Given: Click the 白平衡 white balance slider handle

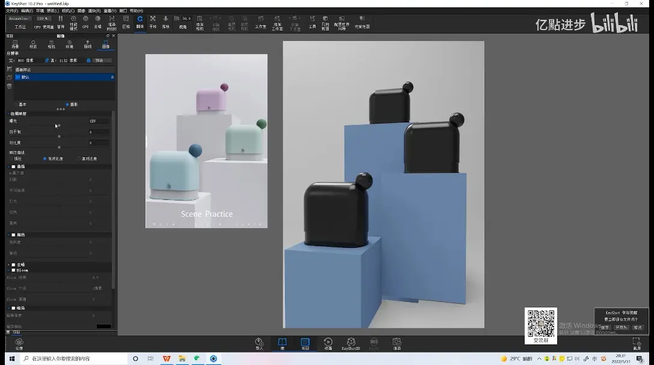Looking at the screenshot, I should coord(60,136).
